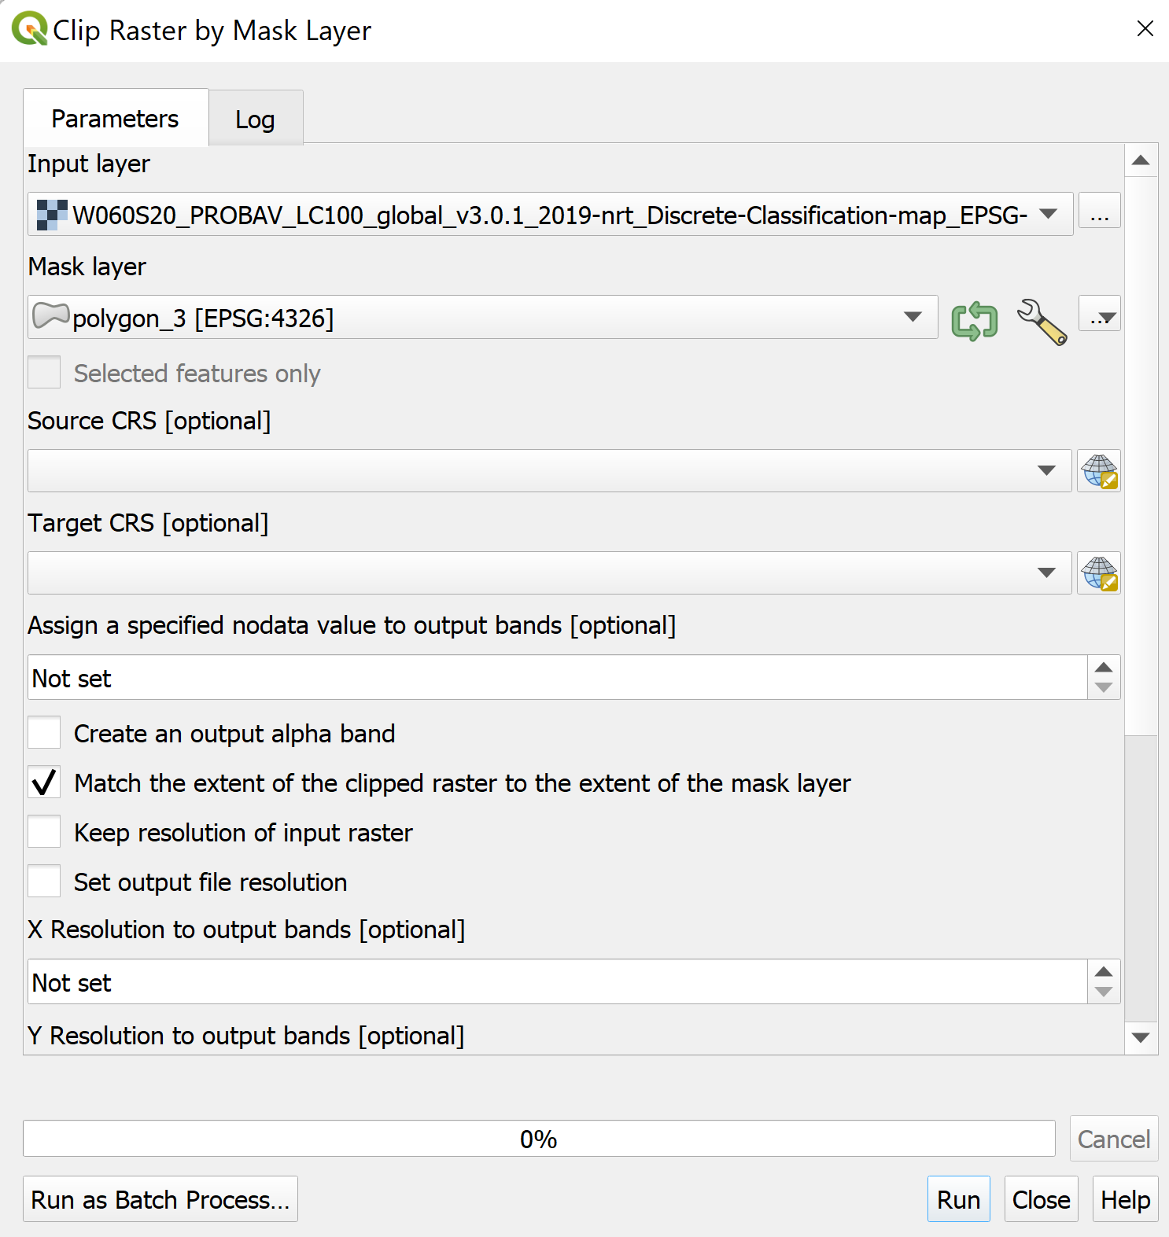Click Target CRS globe selector icon
Viewport: 1169px width, 1237px height.
click(x=1099, y=573)
